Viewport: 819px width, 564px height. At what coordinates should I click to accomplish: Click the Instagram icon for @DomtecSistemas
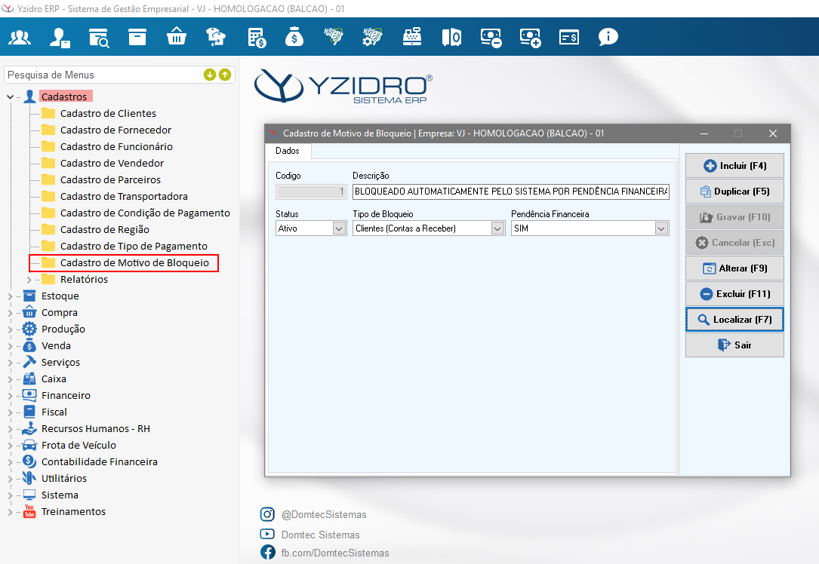267,514
